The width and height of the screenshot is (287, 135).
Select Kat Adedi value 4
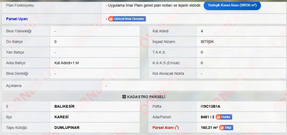tap(202, 31)
